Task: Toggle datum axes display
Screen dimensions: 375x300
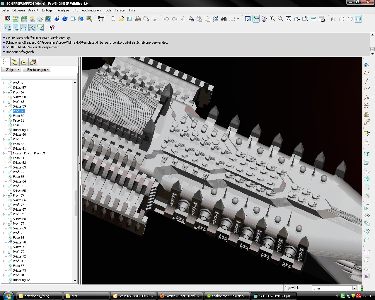Action: [16, 28]
